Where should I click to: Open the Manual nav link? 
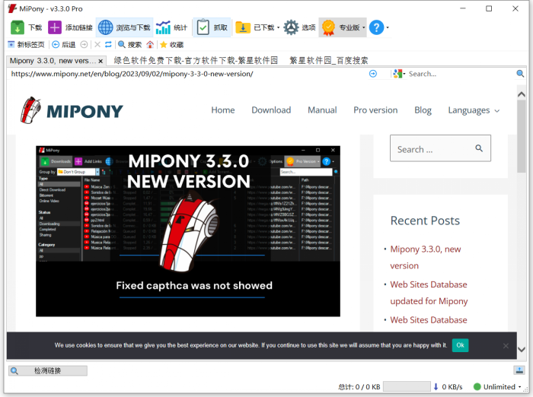pyautogui.click(x=322, y=110)
